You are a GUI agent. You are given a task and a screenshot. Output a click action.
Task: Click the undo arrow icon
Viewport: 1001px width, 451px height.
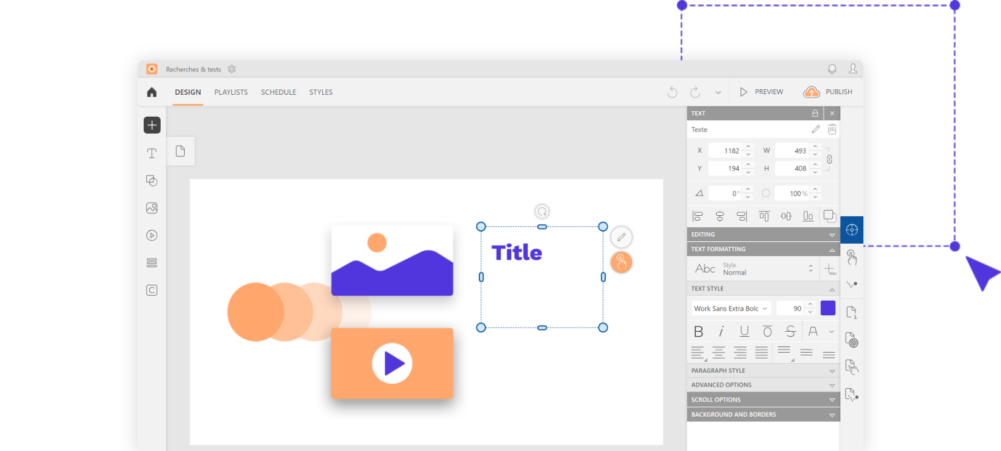[x=672, y=92]
